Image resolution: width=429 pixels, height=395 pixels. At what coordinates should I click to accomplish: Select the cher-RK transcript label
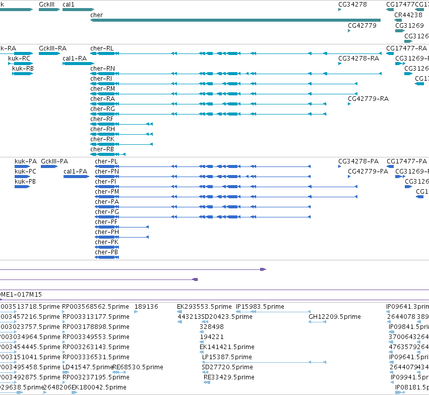click(102, 139)
